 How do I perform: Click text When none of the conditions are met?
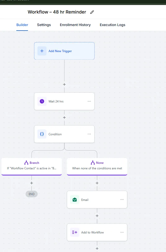pos(97,168)
